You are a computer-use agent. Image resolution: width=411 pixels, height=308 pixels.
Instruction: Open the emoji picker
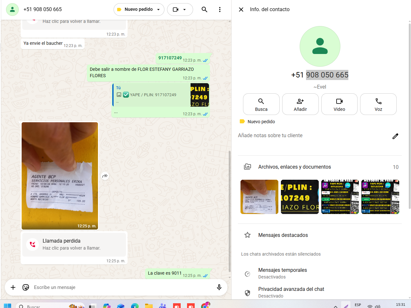click(26, 287)
